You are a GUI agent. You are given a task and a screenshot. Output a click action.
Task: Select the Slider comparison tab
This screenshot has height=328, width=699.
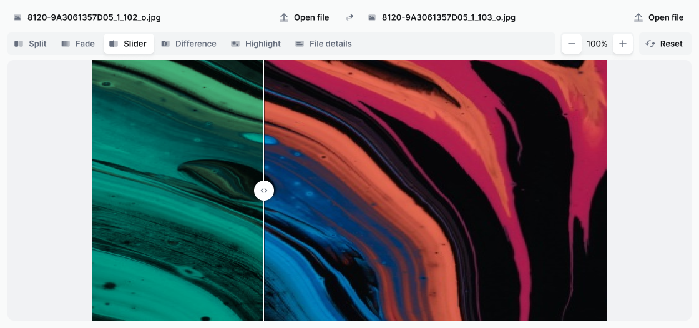point(129,44)
